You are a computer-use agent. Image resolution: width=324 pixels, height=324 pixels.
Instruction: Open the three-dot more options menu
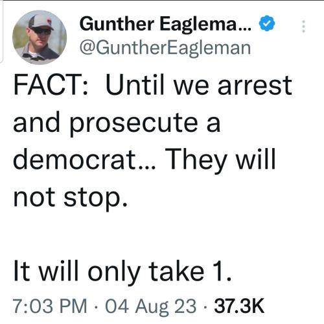point(303,27)
